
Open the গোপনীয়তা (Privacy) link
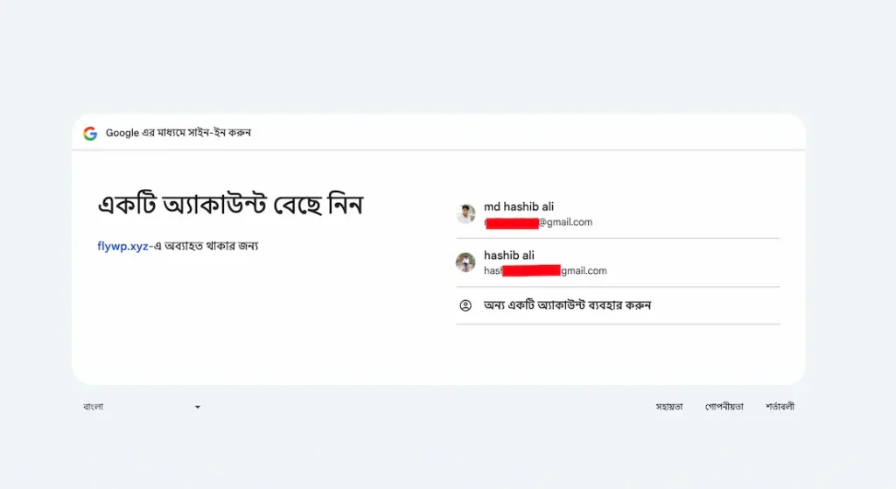724,407
